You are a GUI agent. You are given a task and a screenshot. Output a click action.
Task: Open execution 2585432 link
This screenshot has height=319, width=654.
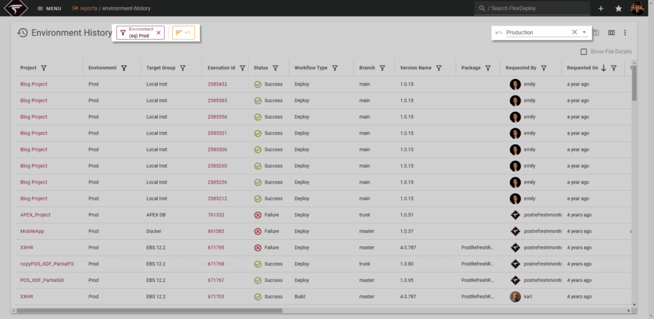point(217,84)
